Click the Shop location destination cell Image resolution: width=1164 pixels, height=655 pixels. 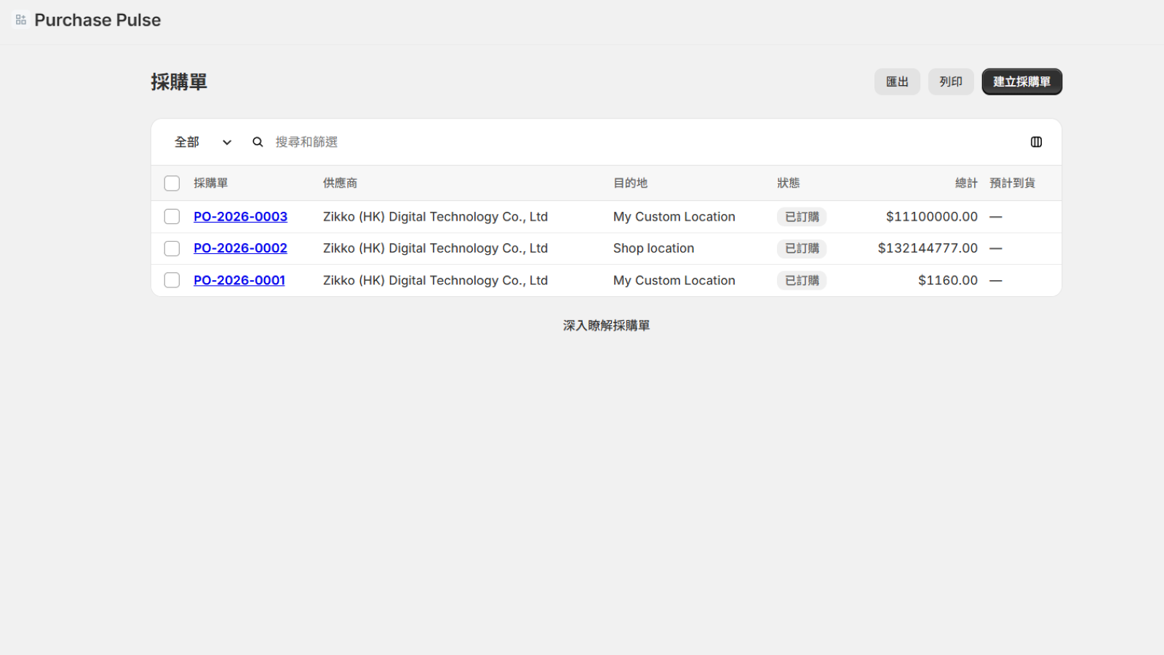(x=654, y=248)
